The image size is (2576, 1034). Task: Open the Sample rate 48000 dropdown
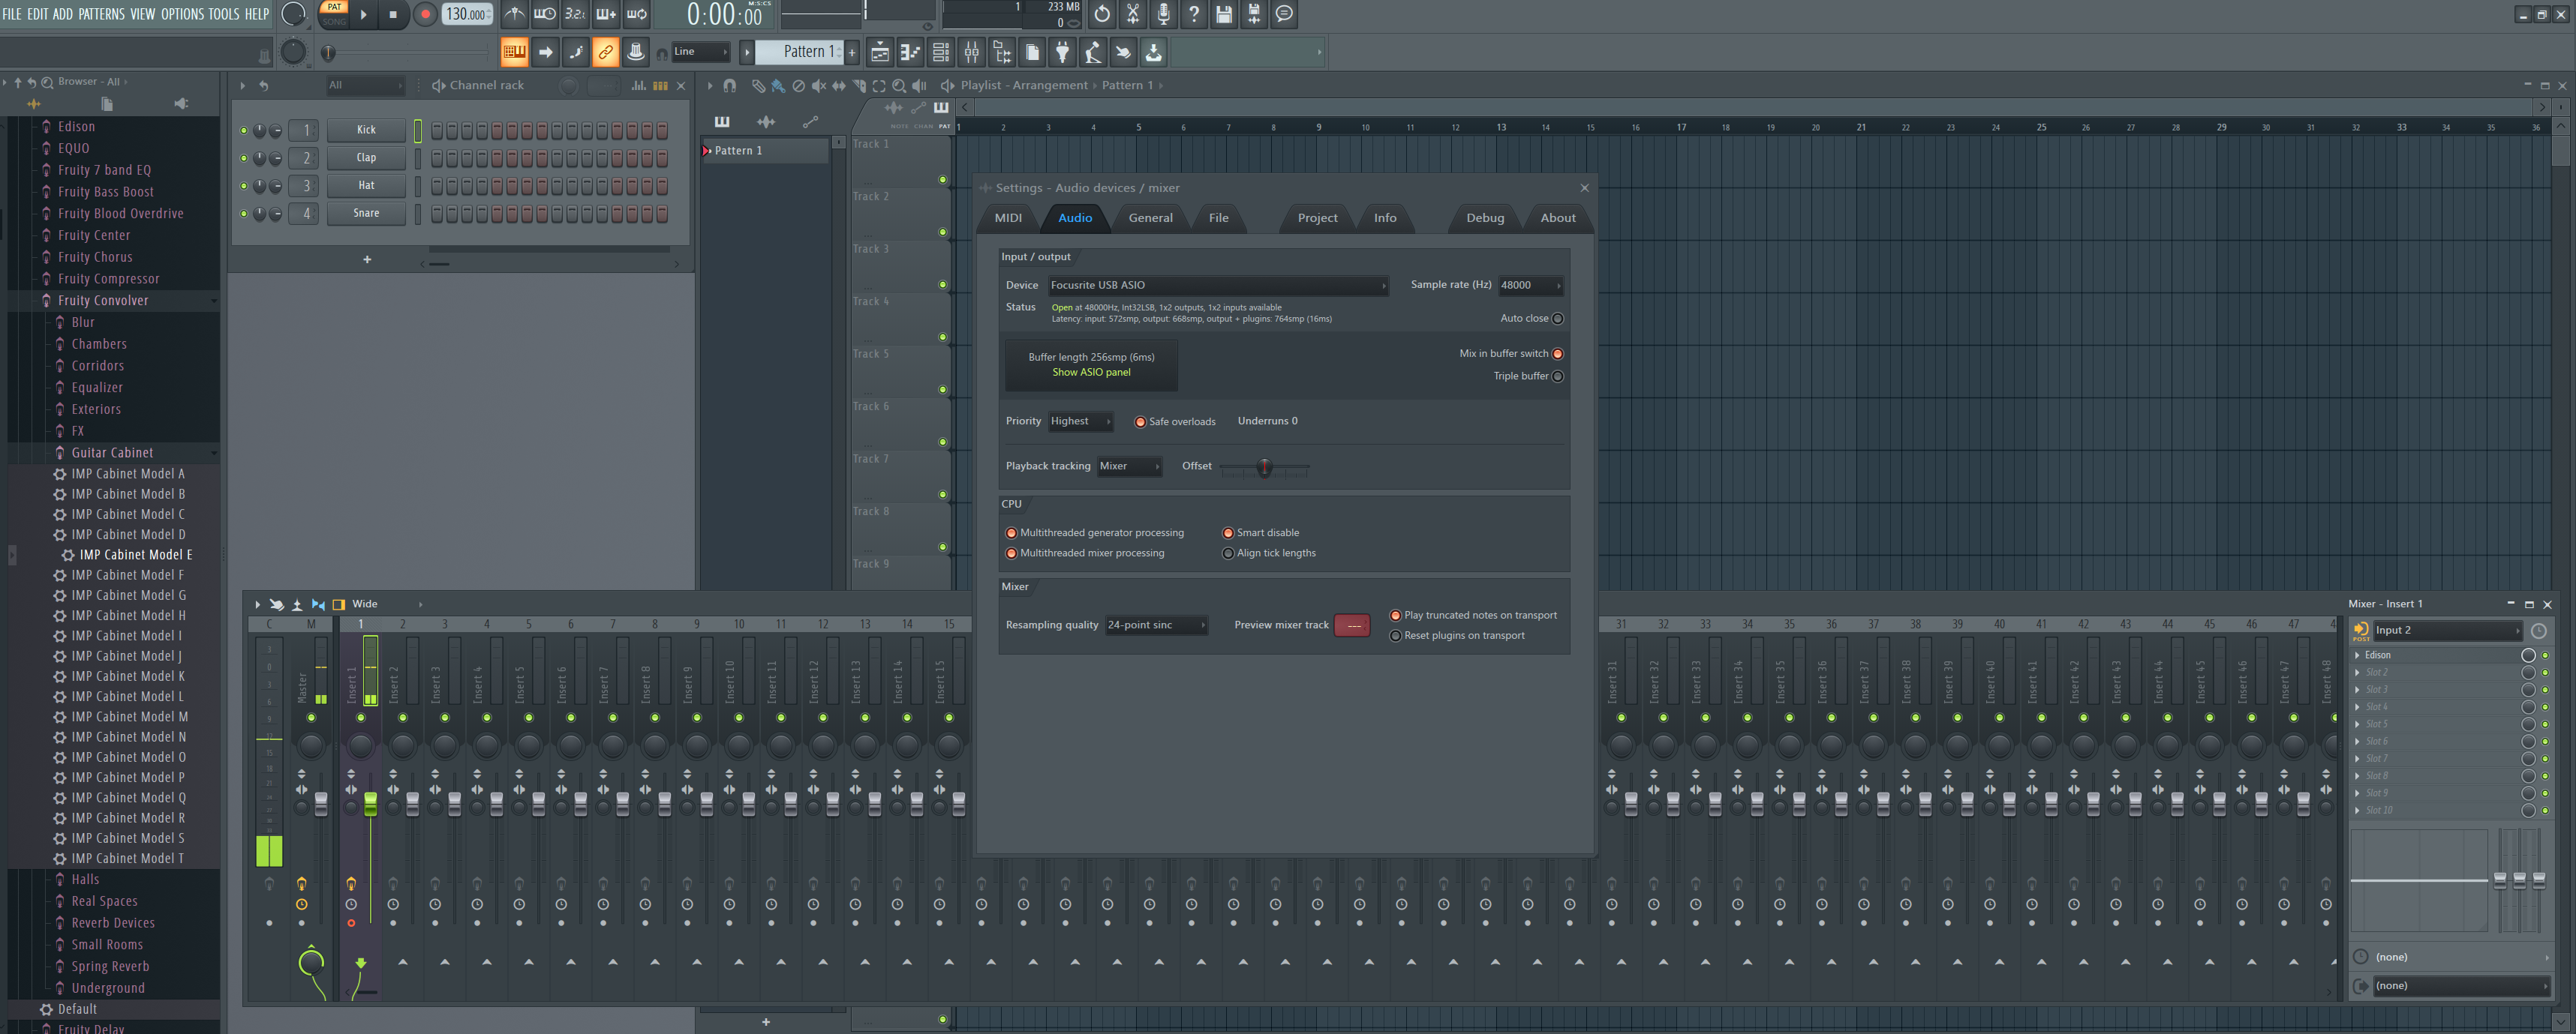[x=1530, y=286]
